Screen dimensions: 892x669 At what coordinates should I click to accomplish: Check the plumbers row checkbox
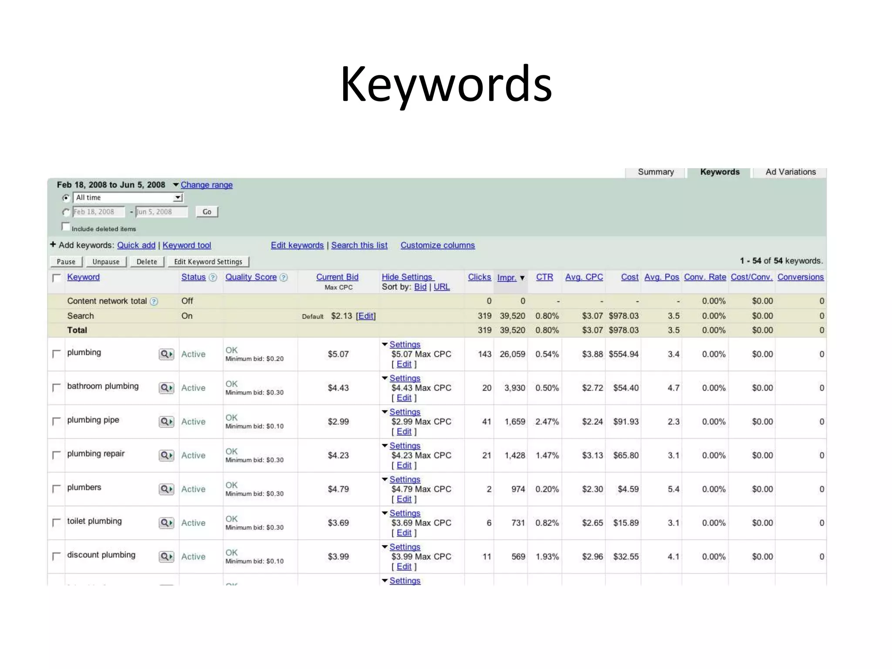[x=57, y=489]
